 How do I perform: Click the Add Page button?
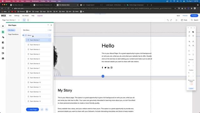tap(32, 110)
